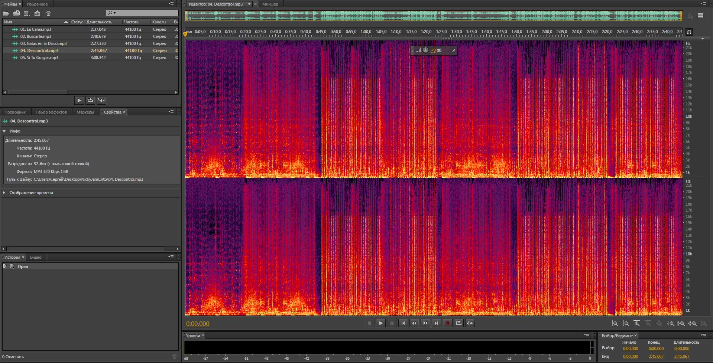Toggle Auto-Play speaker button in Files panel
Screen dimensions: 713x363
101,100
